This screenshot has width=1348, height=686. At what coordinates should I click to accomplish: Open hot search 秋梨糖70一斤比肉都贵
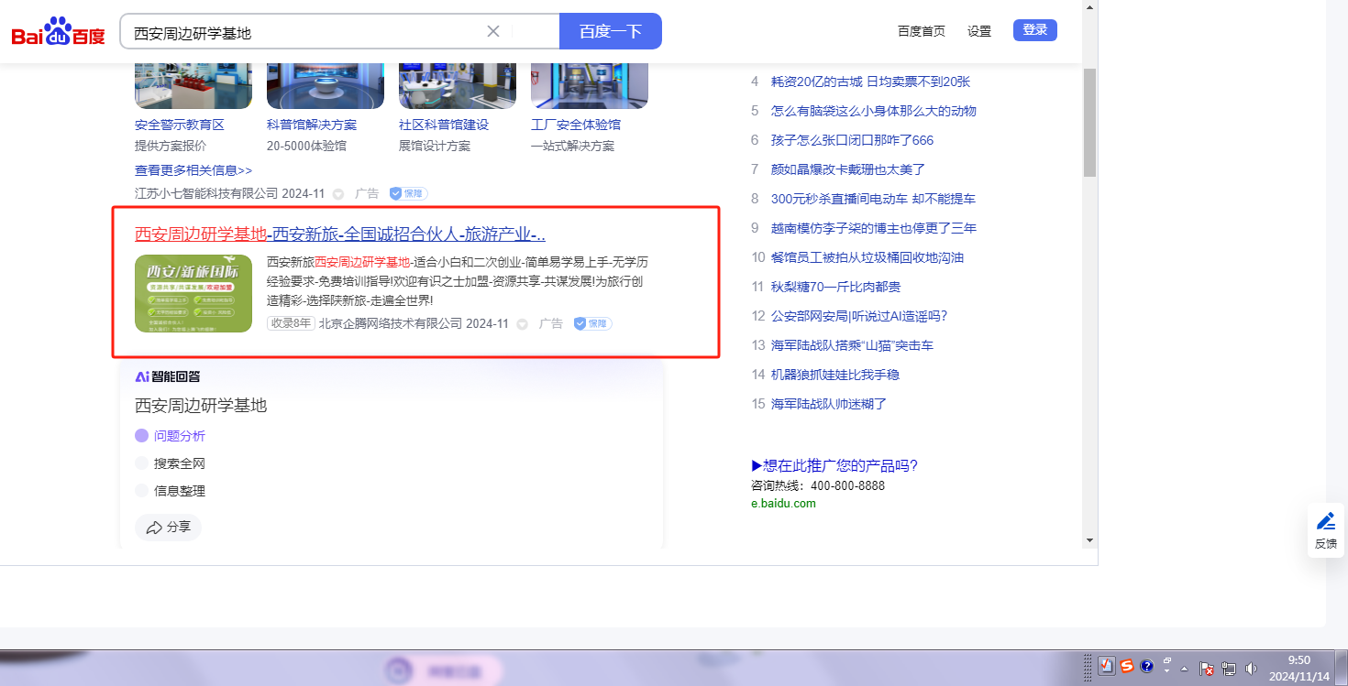835,287
